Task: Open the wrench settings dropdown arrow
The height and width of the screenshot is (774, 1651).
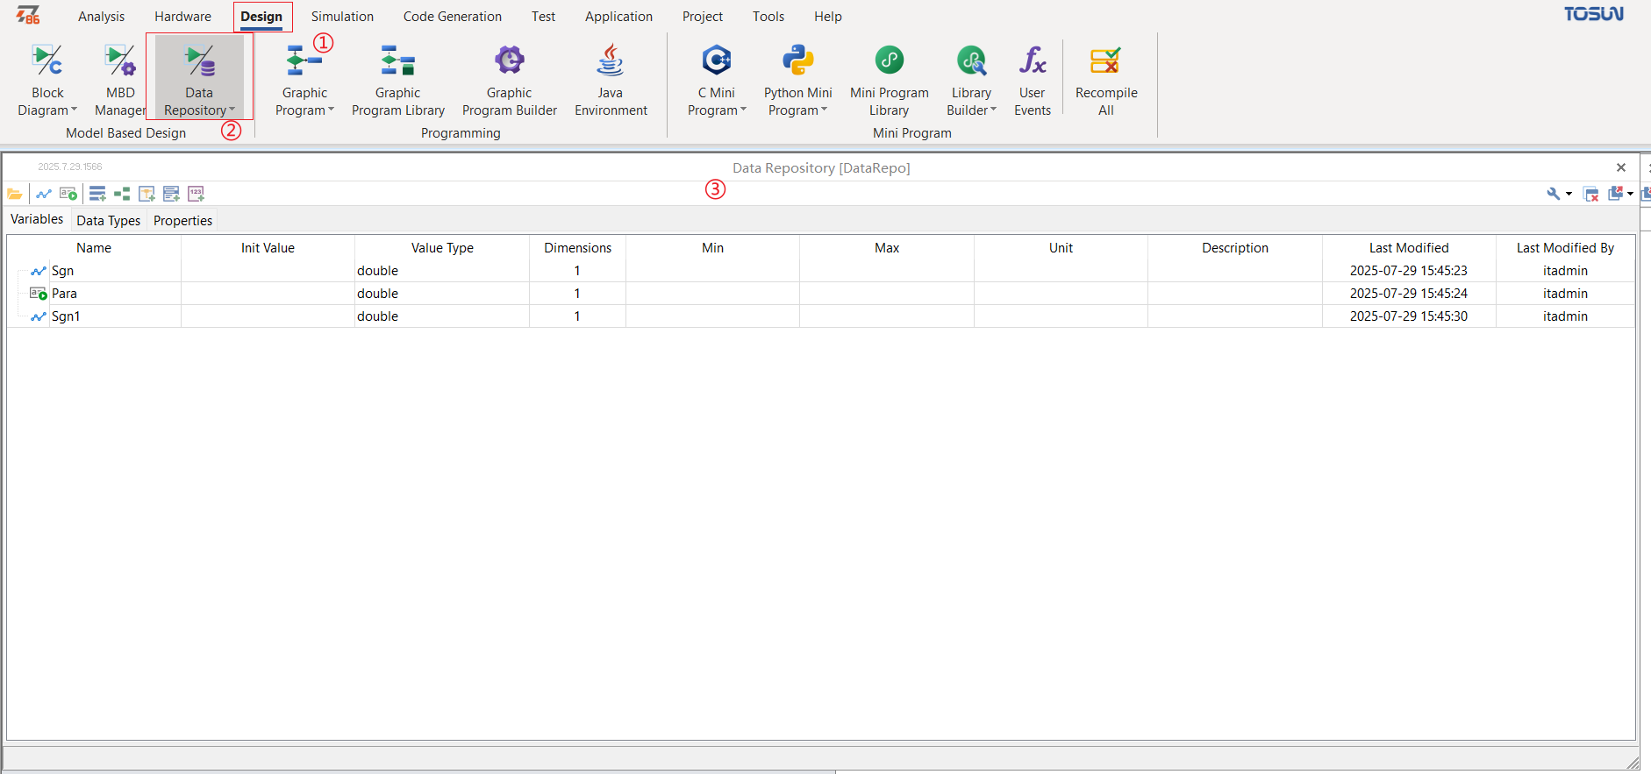Action: click(1569, 194)
